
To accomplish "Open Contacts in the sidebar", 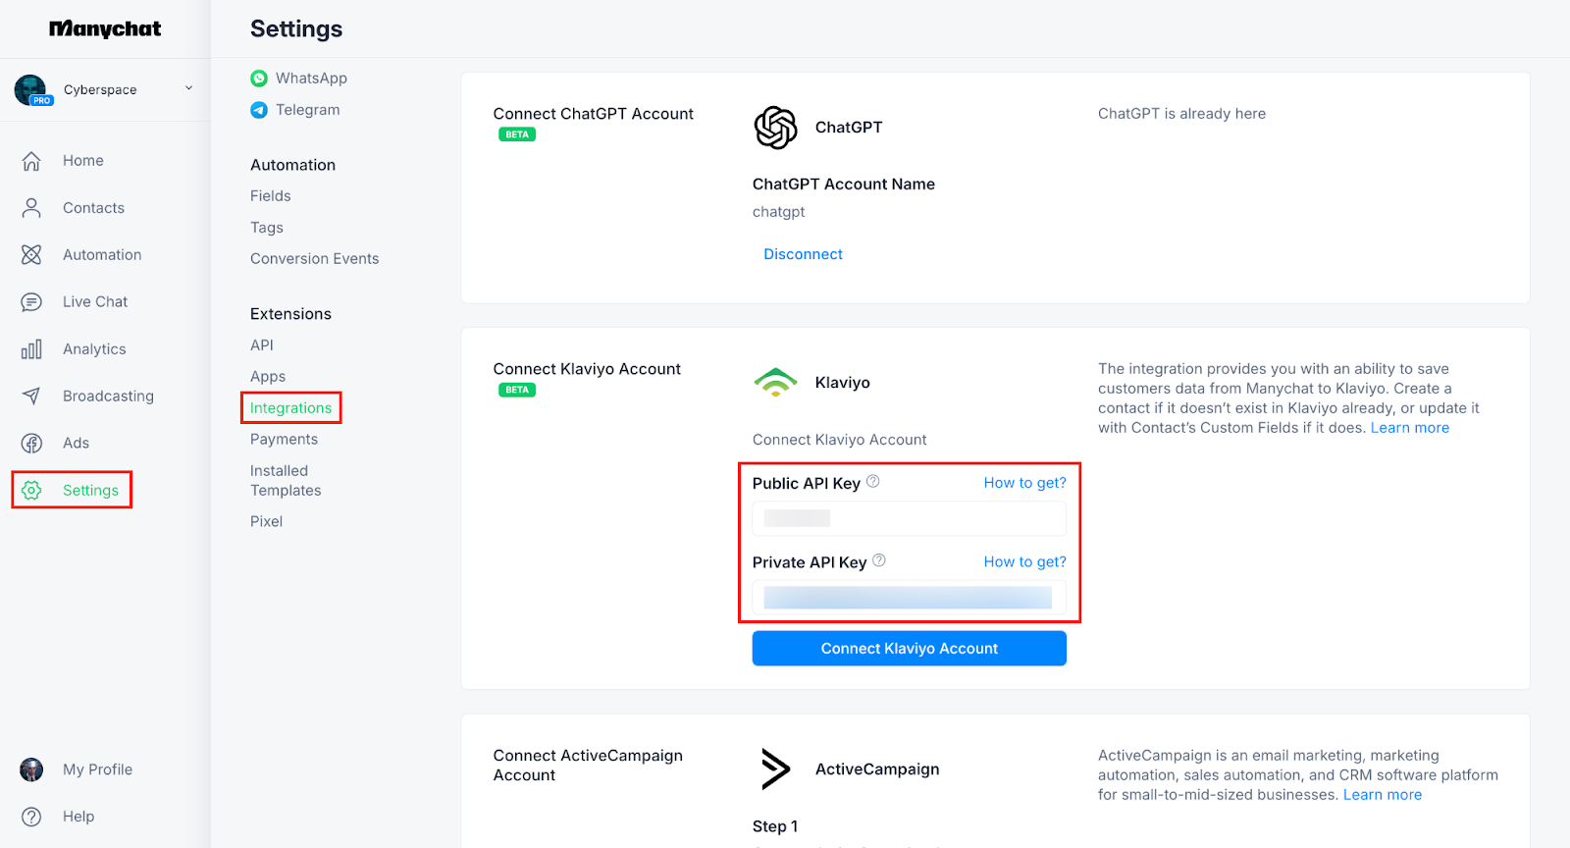I will [x=93, y=207].
